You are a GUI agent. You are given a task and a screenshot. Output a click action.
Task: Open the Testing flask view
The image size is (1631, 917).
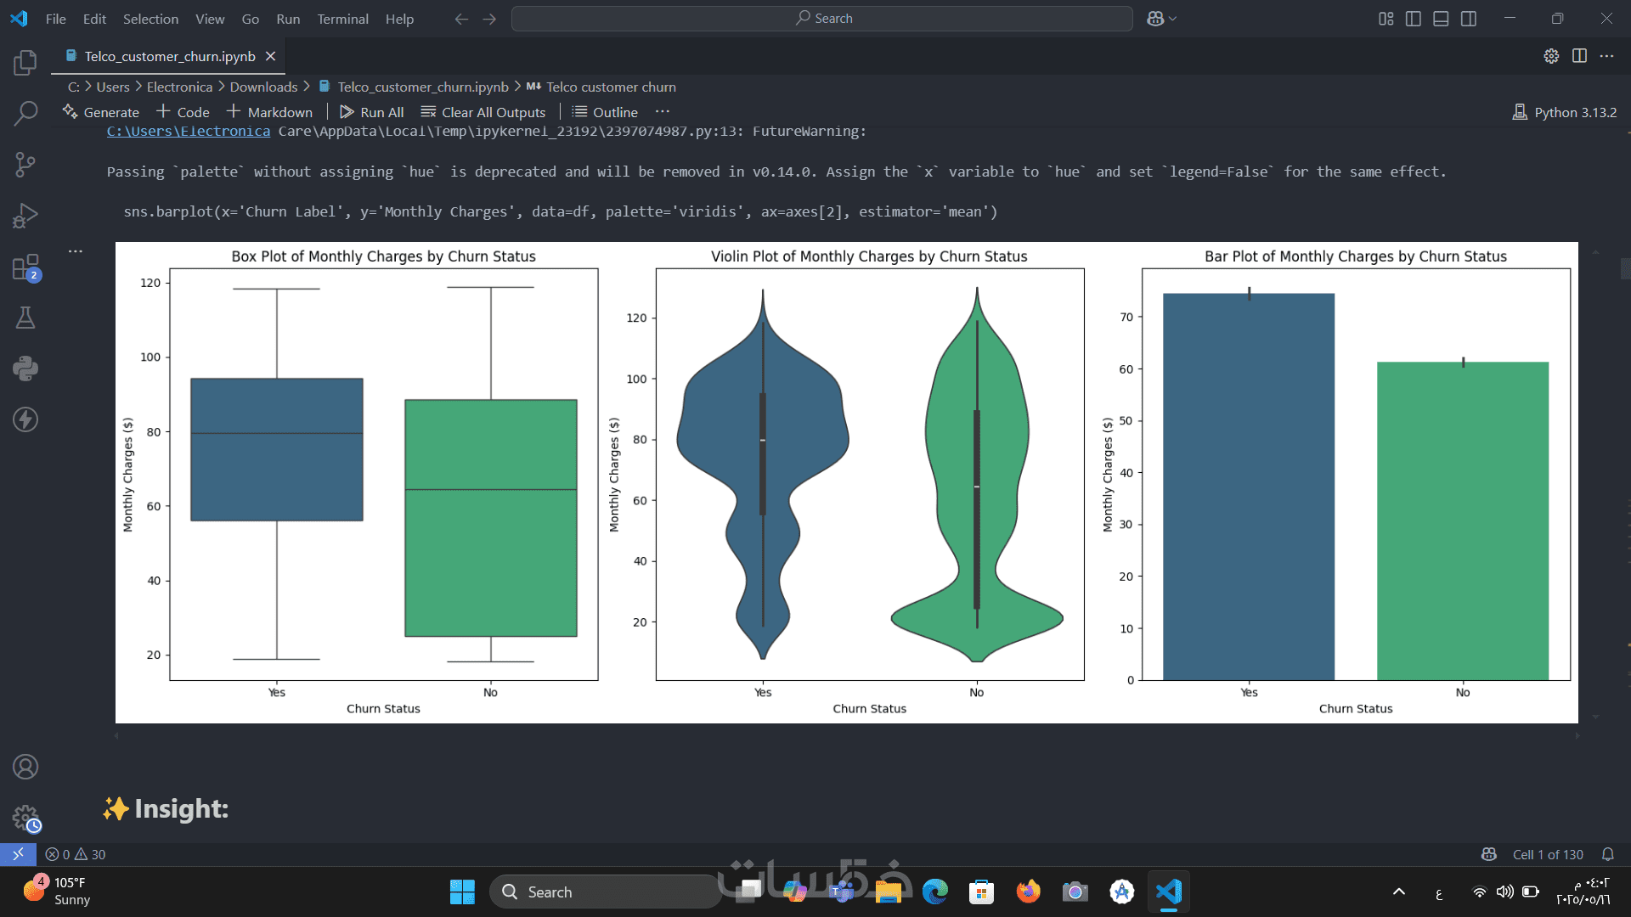[25, 318]
